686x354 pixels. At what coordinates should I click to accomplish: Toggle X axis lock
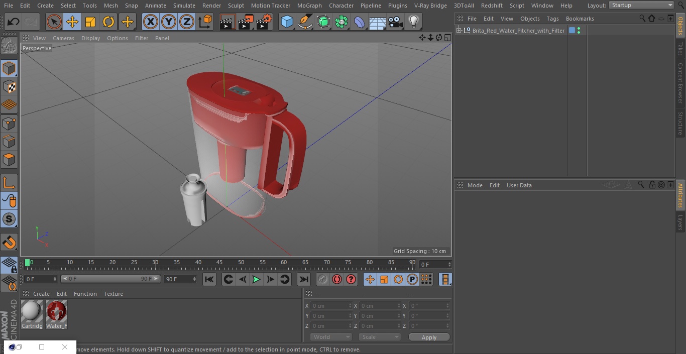pyautogui.click(x=151, y=22)
